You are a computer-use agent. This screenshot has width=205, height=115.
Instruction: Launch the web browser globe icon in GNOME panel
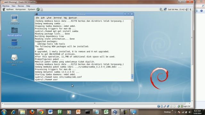38,9
